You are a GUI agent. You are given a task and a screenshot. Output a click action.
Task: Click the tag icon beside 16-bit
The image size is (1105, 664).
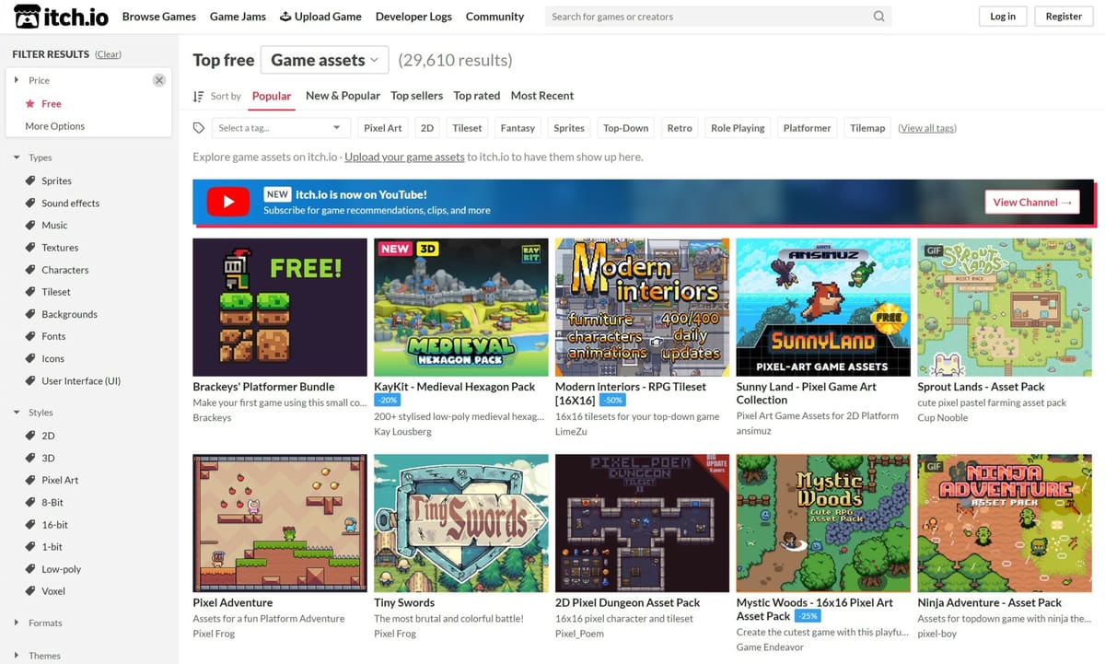point(30,525)
